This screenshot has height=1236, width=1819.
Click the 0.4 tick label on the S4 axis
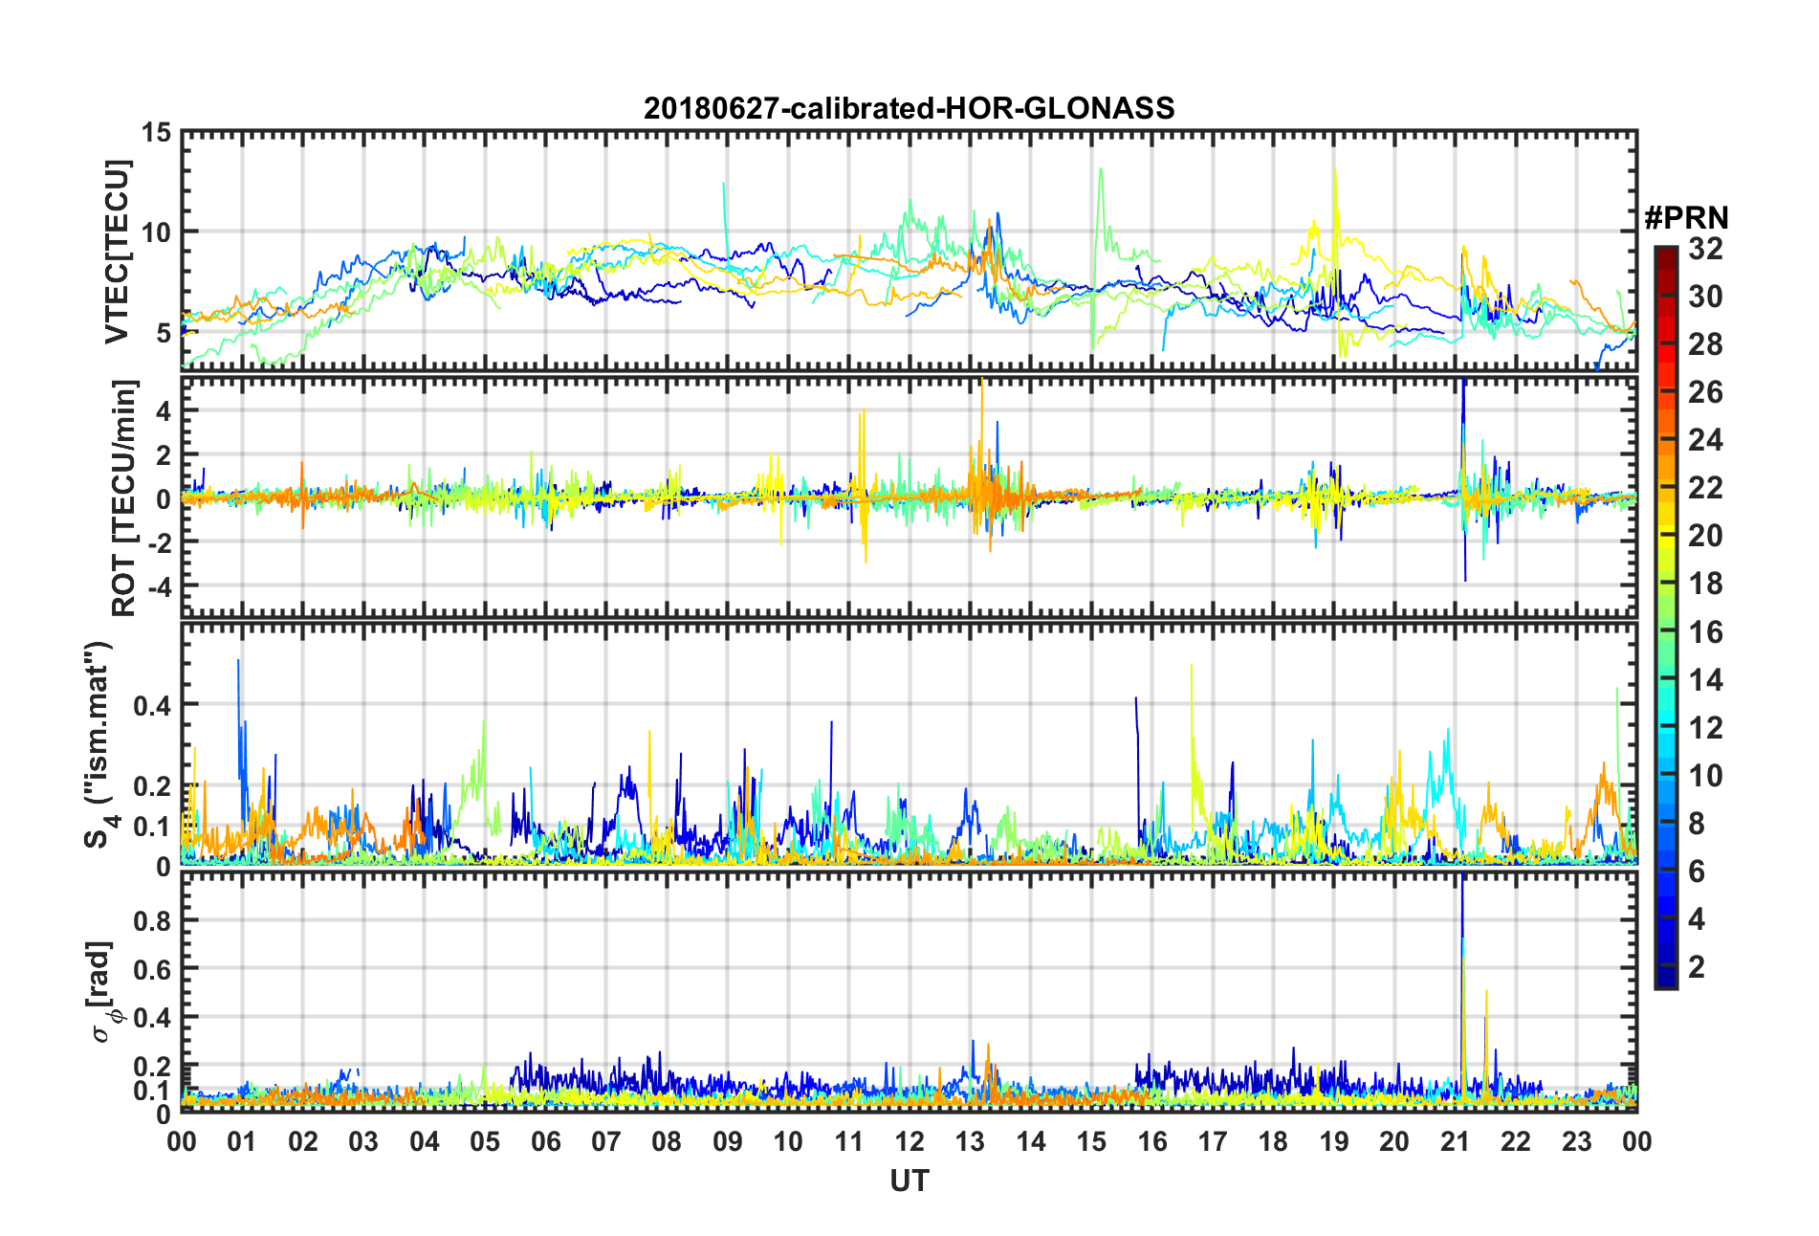152,706
